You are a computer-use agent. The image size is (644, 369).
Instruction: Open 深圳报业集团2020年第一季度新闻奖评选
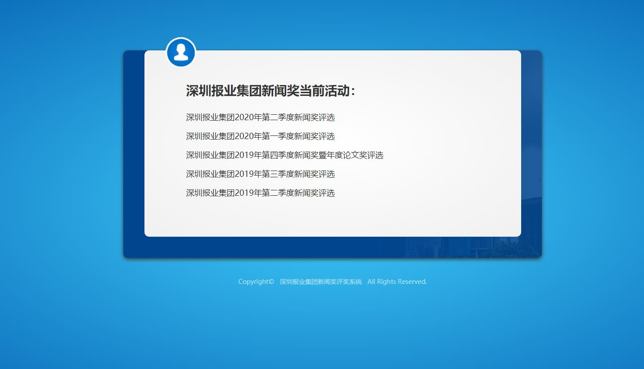point(260,136)
